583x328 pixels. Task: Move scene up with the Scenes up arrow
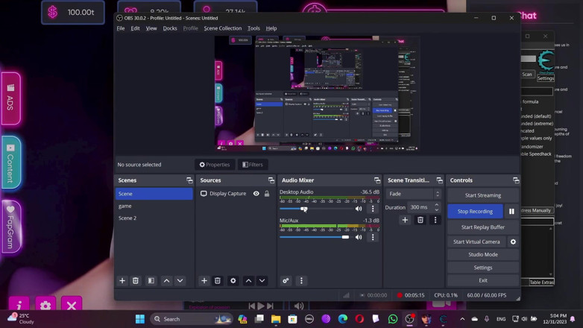pos(166,281)
